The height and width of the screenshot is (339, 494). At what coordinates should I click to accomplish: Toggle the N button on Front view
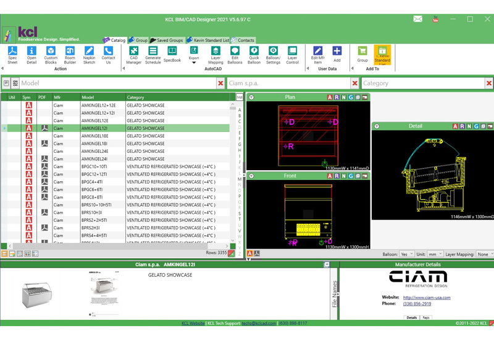click(x=343, y=176)
